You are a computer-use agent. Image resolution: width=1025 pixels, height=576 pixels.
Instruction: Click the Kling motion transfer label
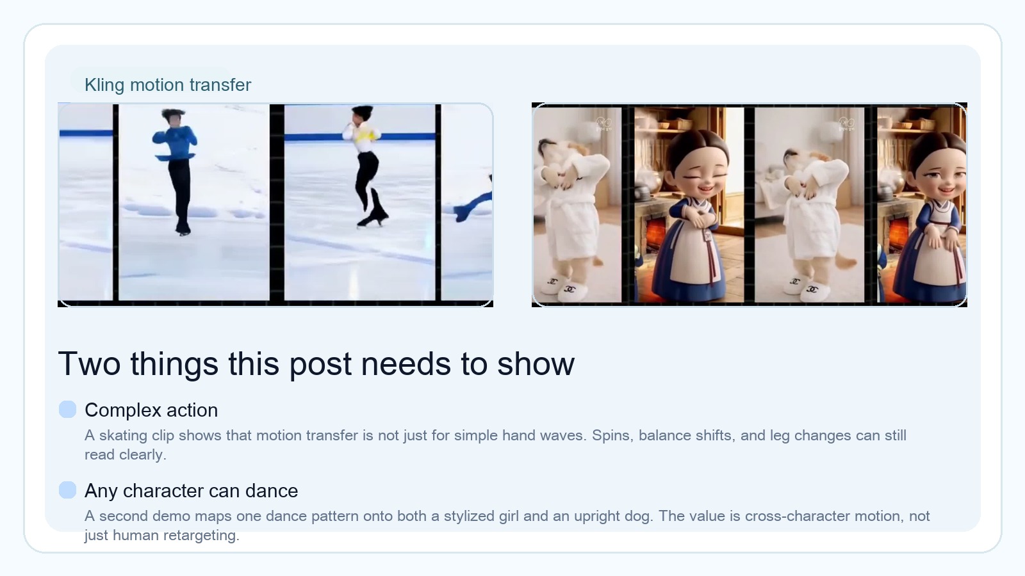click(168, 84)
